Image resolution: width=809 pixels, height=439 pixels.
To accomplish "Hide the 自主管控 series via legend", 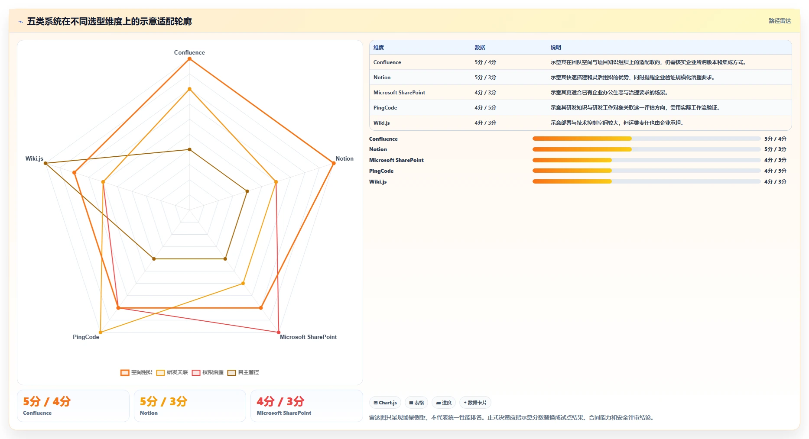I will point(243,372).
